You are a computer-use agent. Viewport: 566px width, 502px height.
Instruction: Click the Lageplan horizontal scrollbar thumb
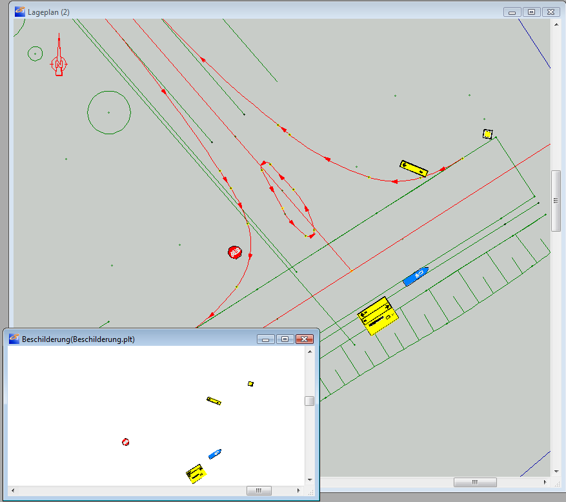(475, 482)
